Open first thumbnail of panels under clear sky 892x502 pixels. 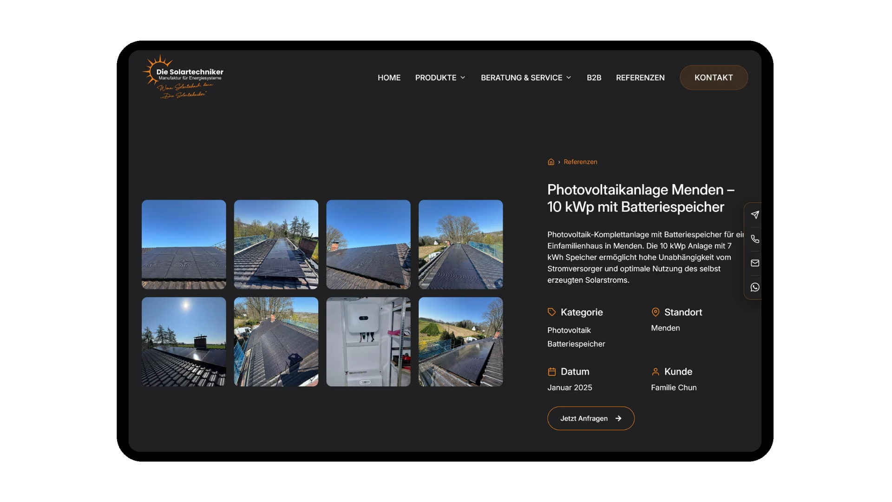[184, 244]
